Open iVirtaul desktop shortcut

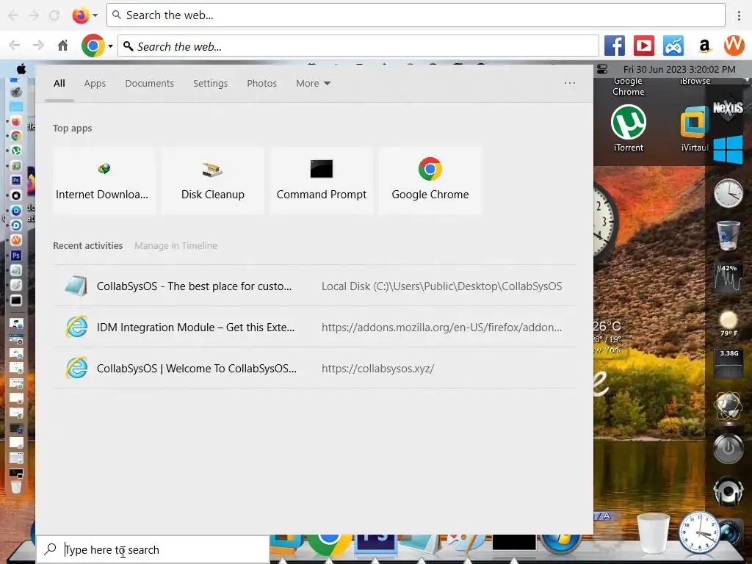[x=695, y=129]
